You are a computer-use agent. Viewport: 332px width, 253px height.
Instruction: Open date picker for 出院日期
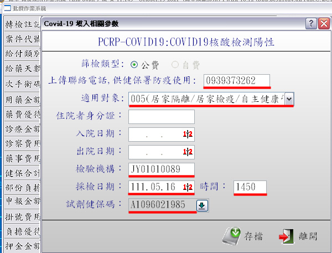(188, 152)
